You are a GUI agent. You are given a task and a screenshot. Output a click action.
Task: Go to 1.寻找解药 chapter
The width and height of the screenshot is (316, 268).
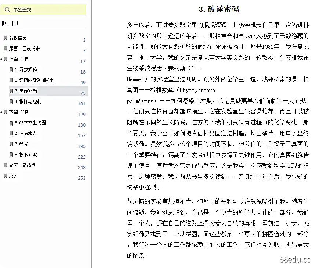click(x=26, y=70)
